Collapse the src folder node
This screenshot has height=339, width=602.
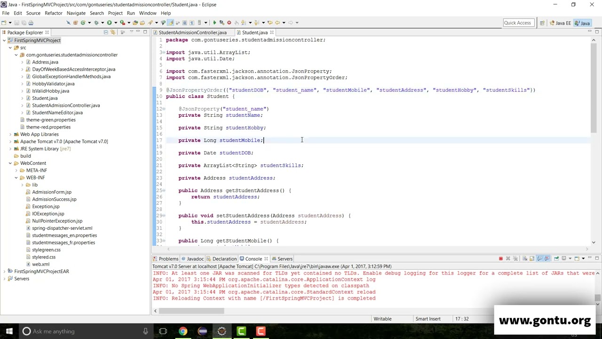[x=10, y=48]
